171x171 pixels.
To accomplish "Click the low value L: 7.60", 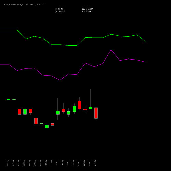I will [87, 12].
